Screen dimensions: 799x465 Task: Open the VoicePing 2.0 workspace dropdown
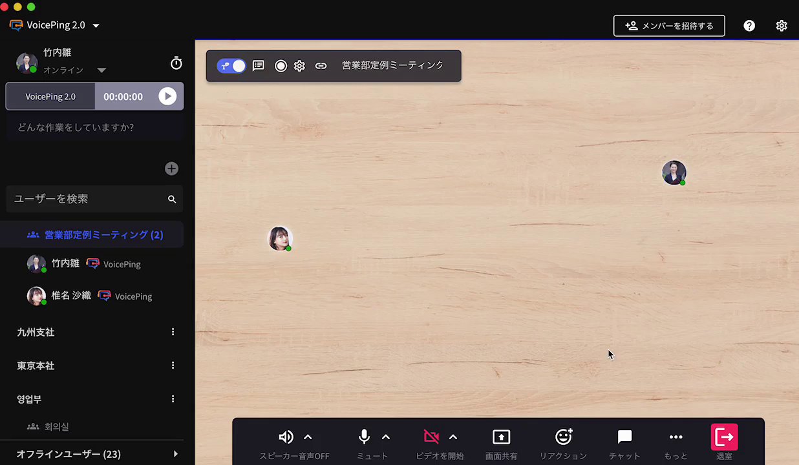click(96, 25)
